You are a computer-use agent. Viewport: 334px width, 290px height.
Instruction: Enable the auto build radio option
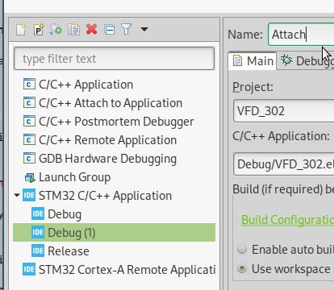(242, 249)
